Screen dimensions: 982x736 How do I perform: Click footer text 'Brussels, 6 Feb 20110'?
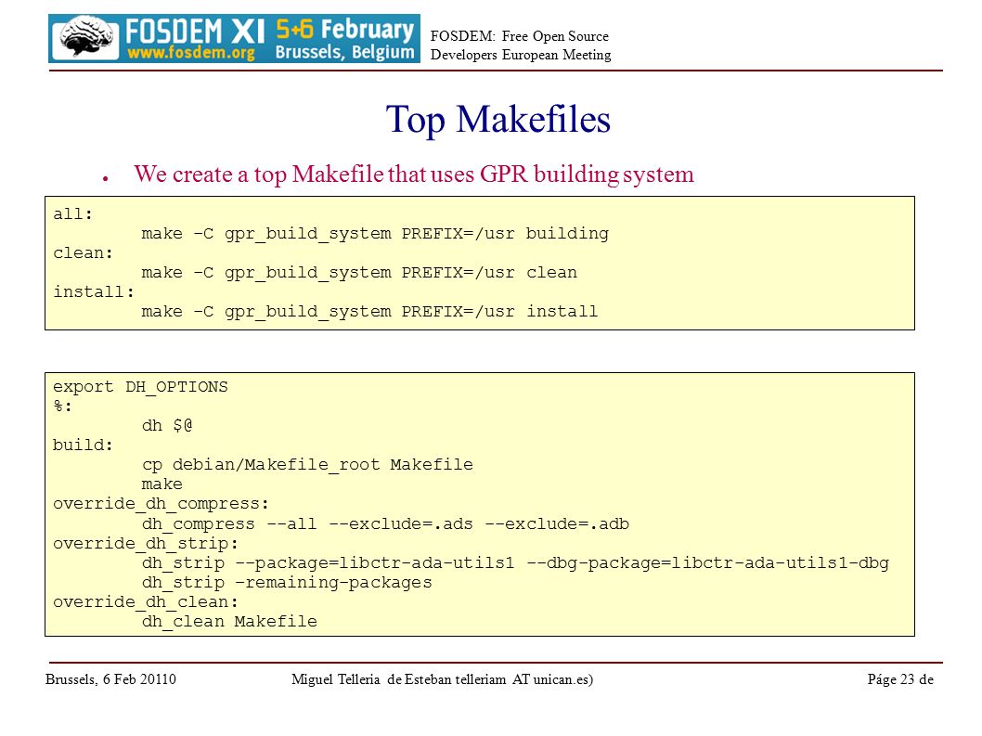(110, 679)
